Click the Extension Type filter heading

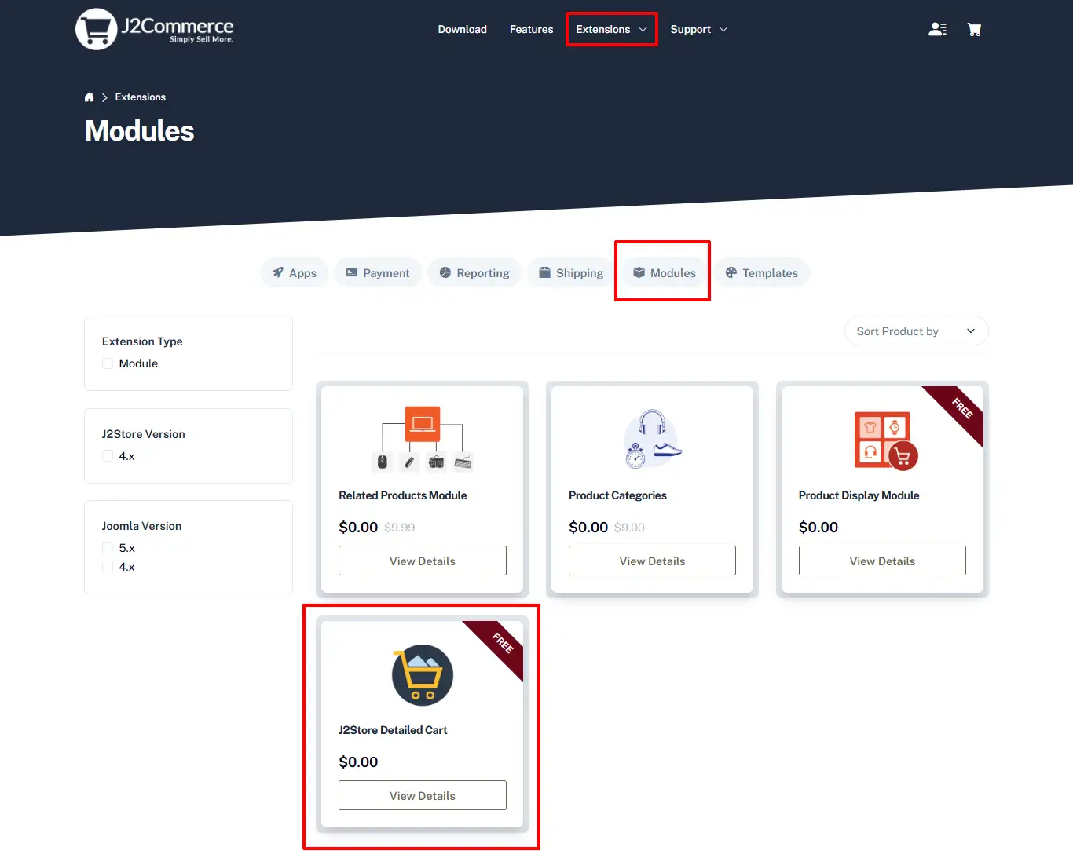[142, 341]
